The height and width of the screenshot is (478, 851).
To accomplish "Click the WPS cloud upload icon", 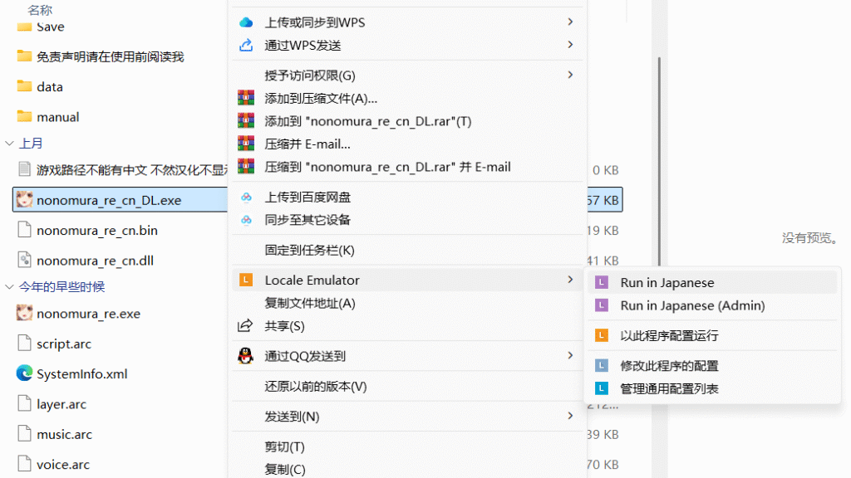I will pos(245,22).
